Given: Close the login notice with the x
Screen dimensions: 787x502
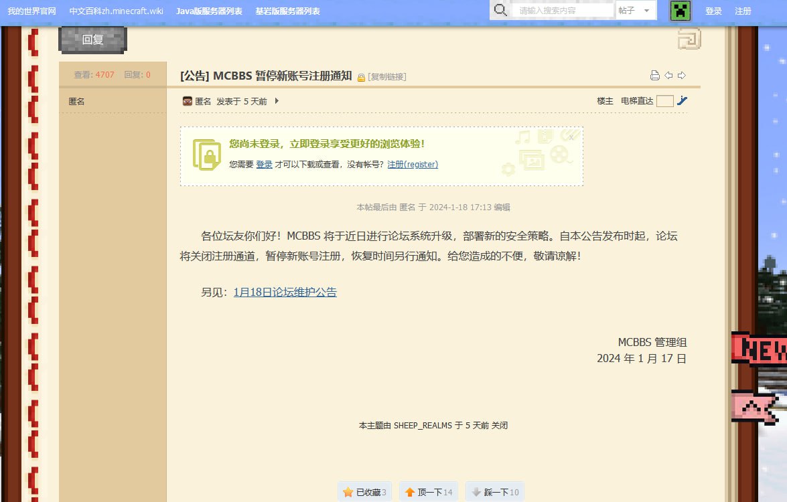Looking at the screenshot, I should point(571,137).
